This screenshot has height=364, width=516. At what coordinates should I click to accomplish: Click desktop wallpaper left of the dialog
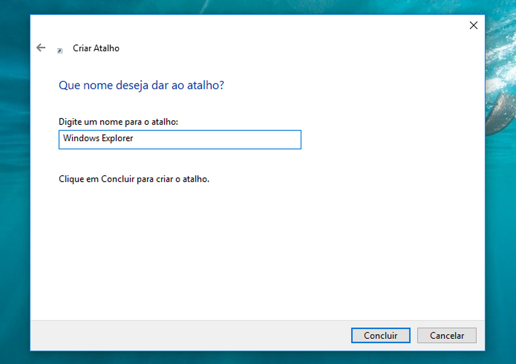(x=14, y=184)
